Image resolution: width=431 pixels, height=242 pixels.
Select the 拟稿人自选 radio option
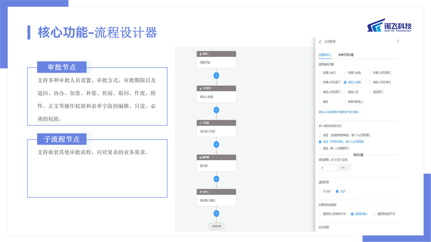[x=345, y=73]
